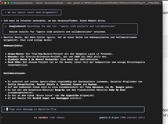
Task: Click the green checkmark next to GoogleSearch
Action: [x=6, y=26]
